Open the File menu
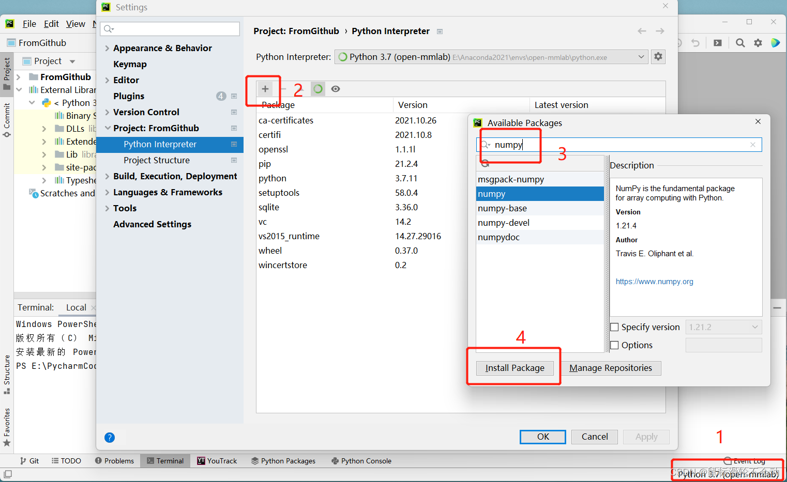This screenshot has height=482, width=787. click(29, 24)
